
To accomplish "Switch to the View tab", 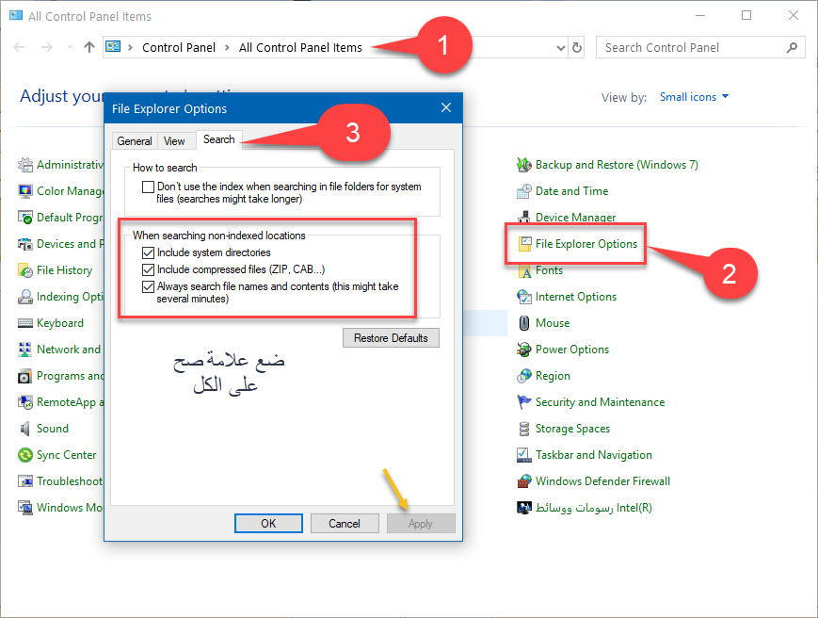I will pos(174,140).
